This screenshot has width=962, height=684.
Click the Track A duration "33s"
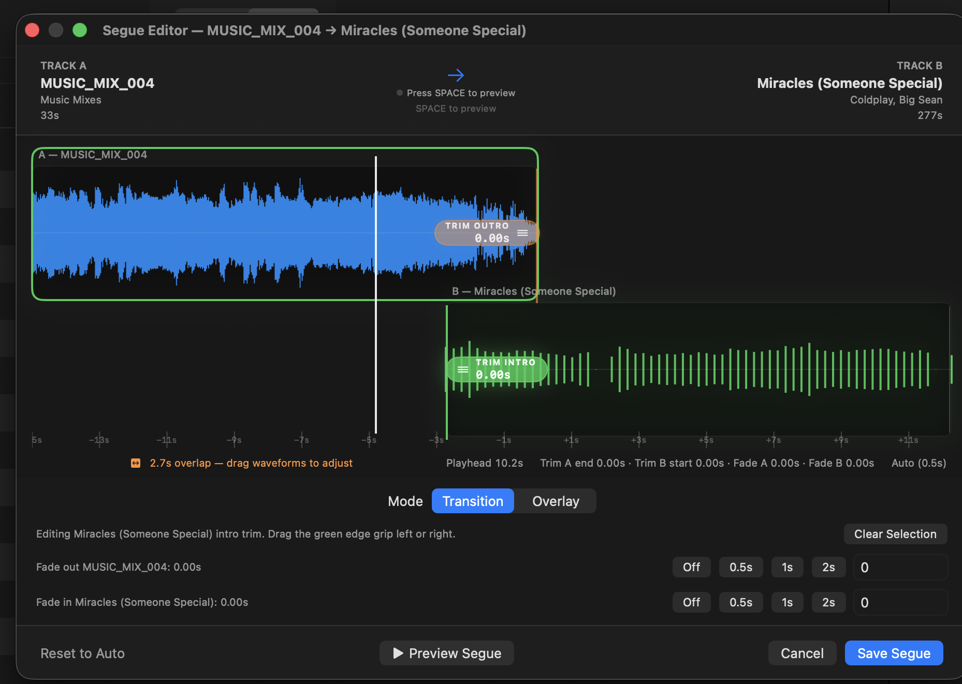coord(50,115)
